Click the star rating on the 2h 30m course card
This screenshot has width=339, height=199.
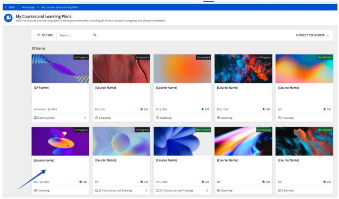click(83, 182)
